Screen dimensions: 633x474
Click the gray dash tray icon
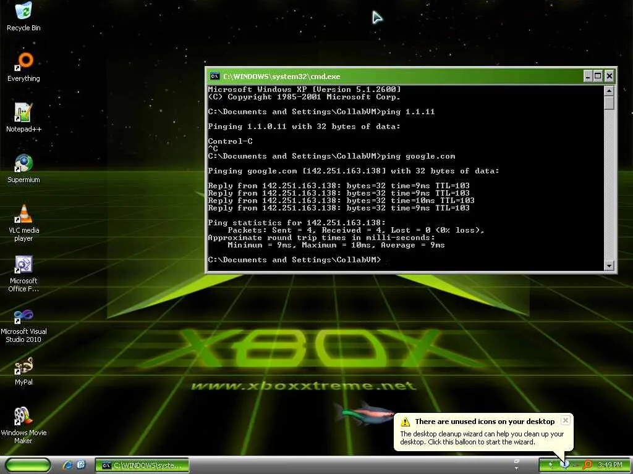pos(576,465)
